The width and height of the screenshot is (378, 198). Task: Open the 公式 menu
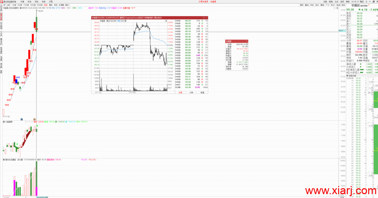coord(337,1)
